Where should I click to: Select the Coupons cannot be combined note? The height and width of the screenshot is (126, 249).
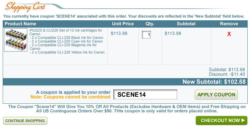[x=70, y=97]
